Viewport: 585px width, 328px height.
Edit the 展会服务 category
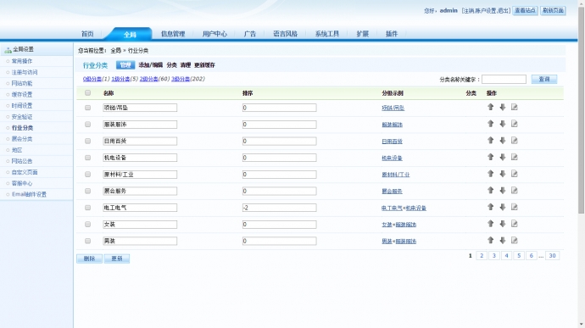pyautogui.click(x=515, y=191)
